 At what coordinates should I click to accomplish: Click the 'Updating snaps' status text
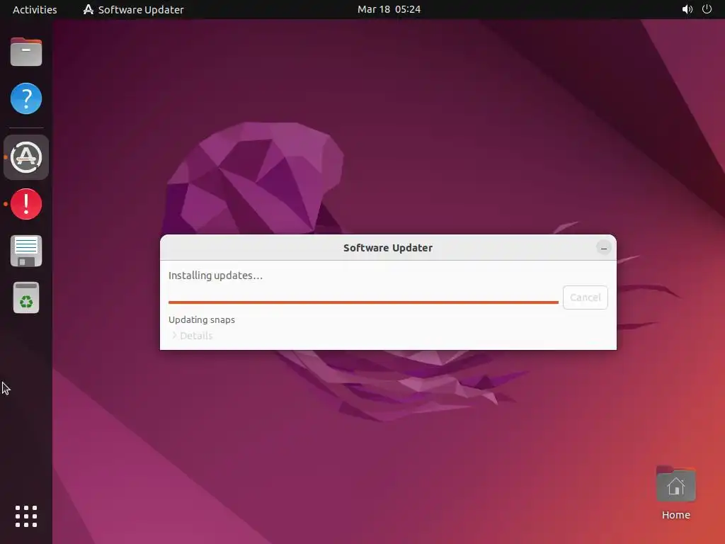pyautogui.click(x=202, y=319)
